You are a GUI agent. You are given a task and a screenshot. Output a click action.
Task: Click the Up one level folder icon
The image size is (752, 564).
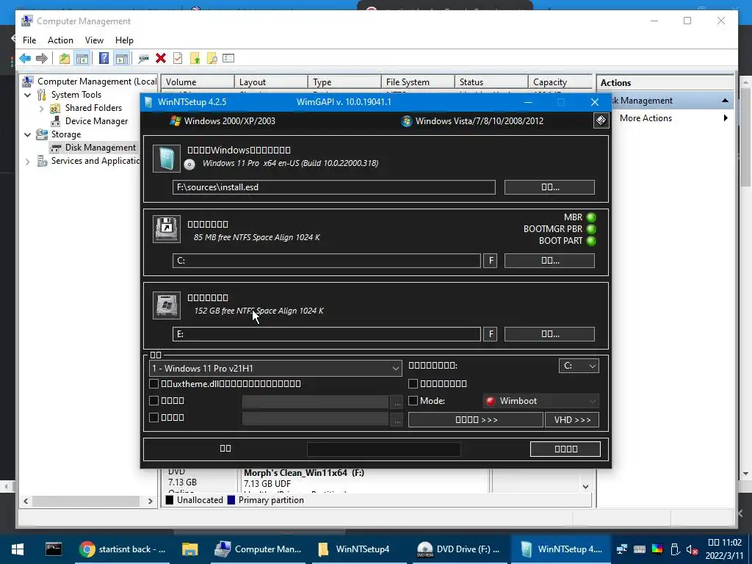click(65, 59)
